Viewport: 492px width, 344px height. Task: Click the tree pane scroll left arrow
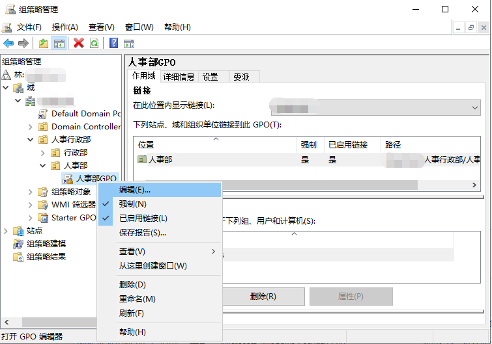pyautogui.click(x=7, y=322)
